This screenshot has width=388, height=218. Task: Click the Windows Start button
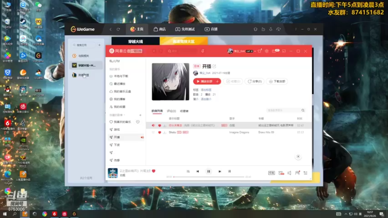[x=5, y=214]
